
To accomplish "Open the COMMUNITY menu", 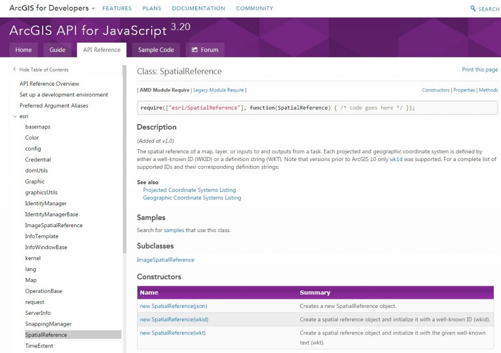I will tap(254, 8).
